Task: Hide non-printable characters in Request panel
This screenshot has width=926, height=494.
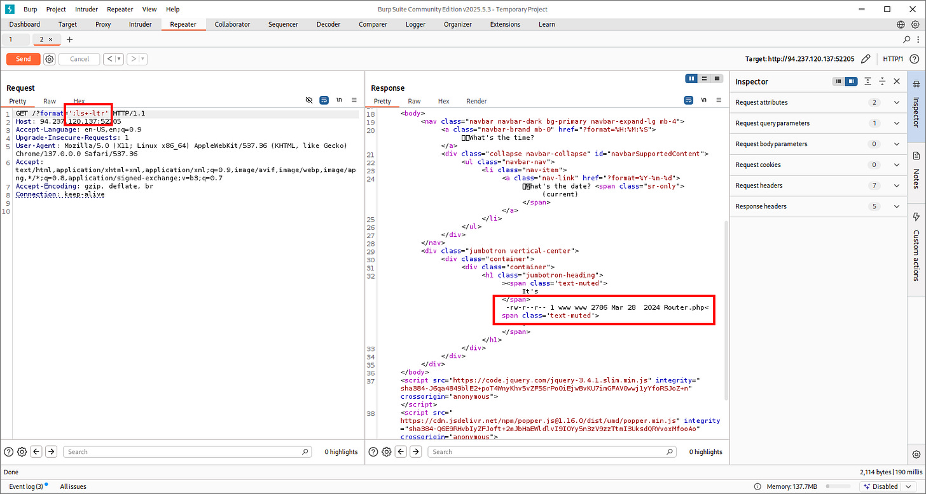Action: (339, 100)
